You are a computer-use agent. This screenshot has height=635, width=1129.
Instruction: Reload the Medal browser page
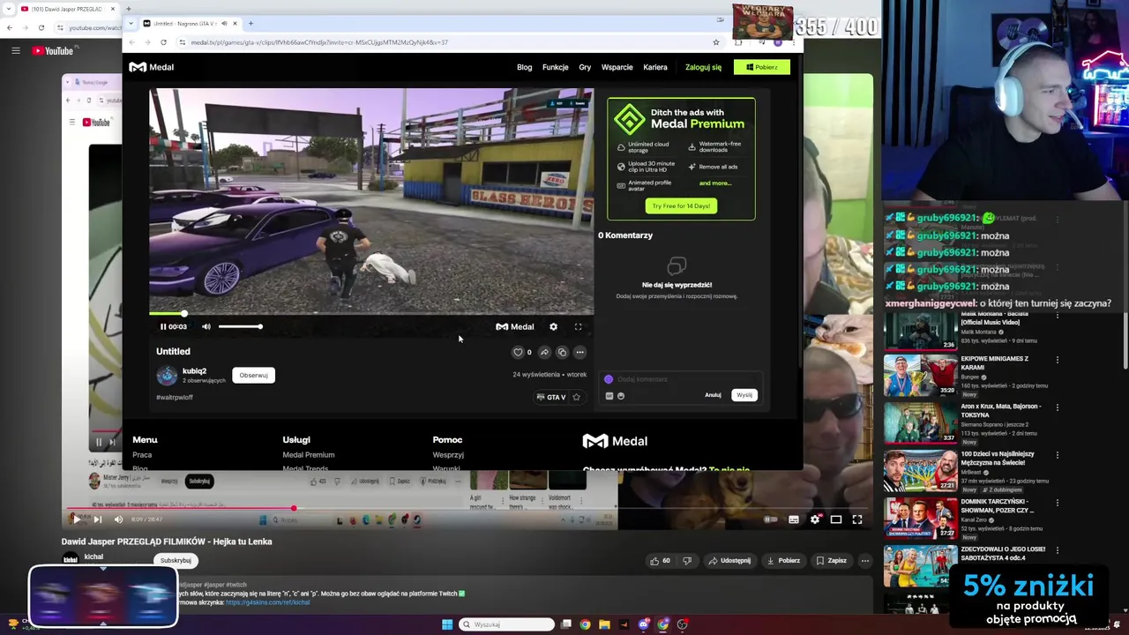163,42
